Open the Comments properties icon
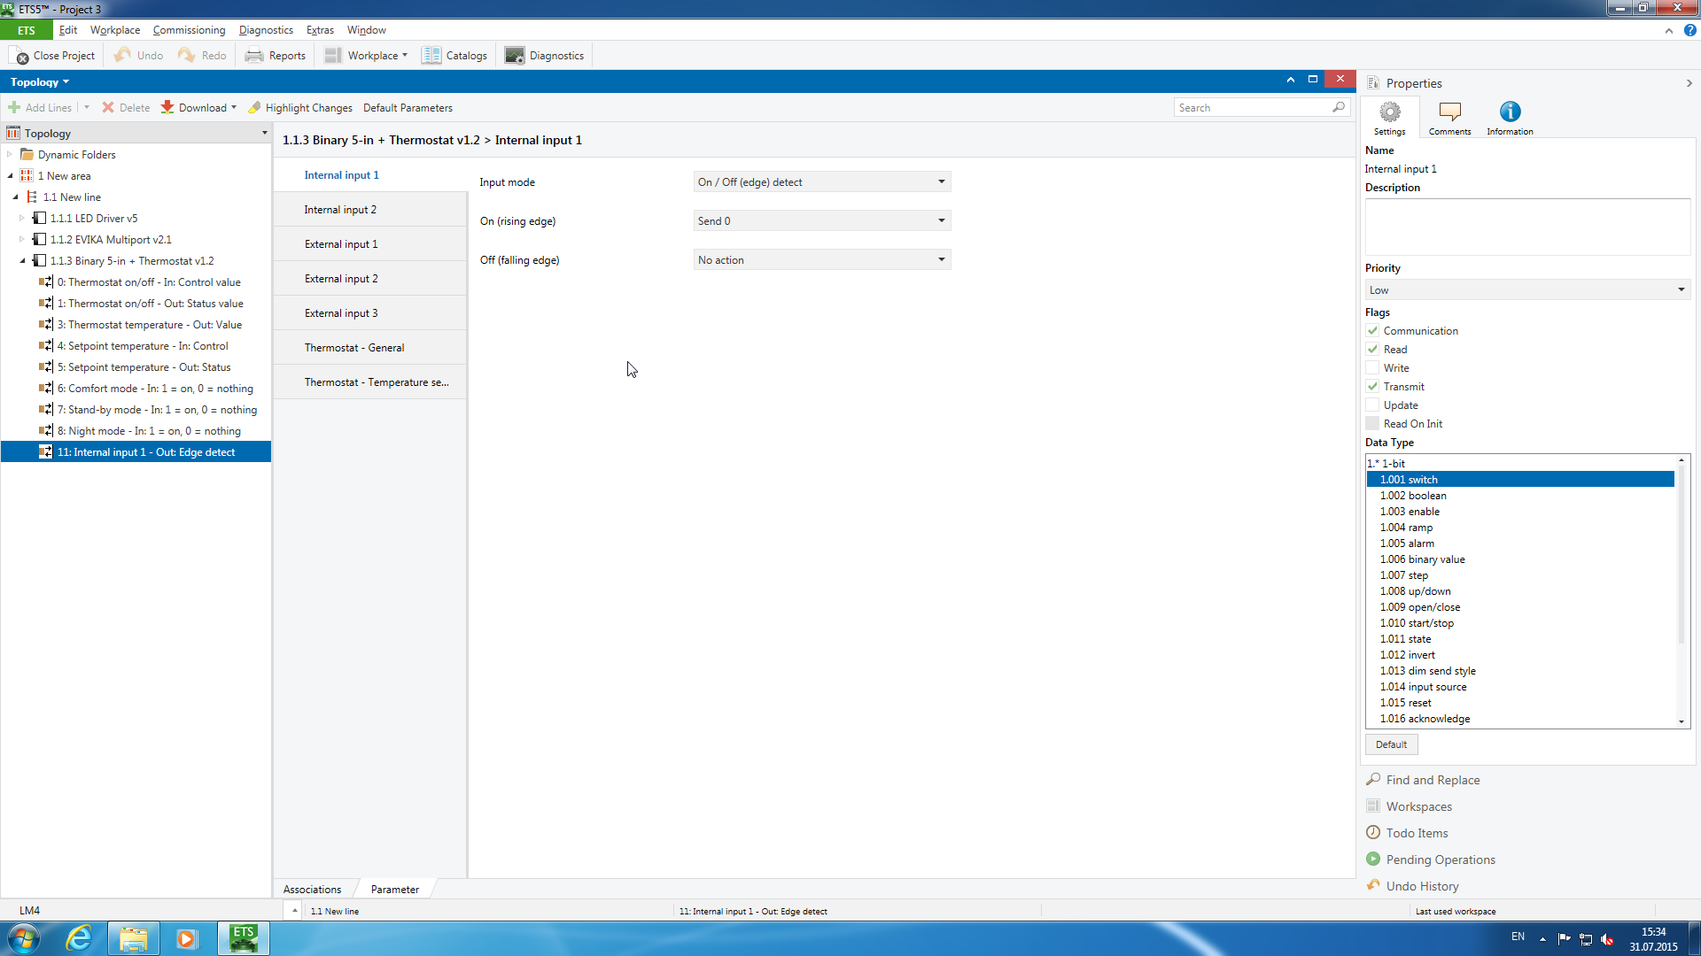 [x=1449, y=112]
